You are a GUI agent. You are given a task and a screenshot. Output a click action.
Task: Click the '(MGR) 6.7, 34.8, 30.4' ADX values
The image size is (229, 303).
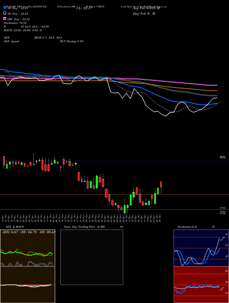48,38
